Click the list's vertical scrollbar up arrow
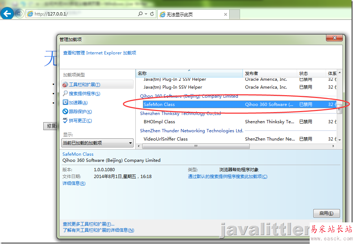The height and width of the screenshot is (244, 353). [x=340, y=73]
